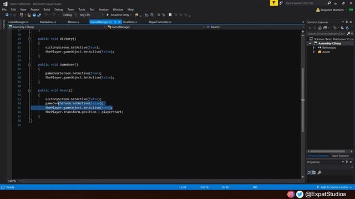This screenshot has width=355, height=199.
Task: Click the Save All icon
Action: [x=39, y=15]
